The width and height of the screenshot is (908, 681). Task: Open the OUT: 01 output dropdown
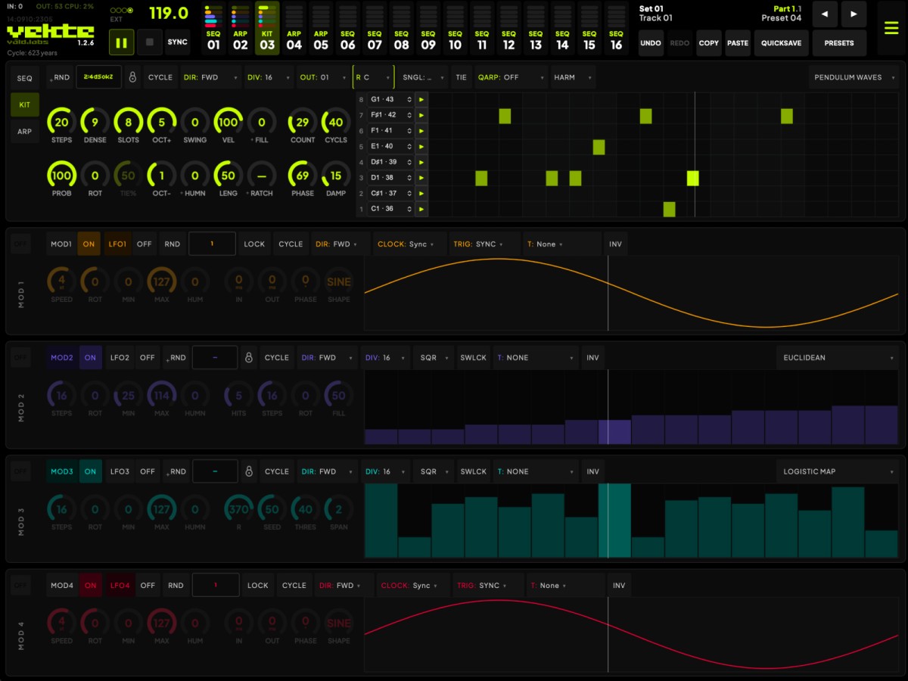(x=323, y=77)
